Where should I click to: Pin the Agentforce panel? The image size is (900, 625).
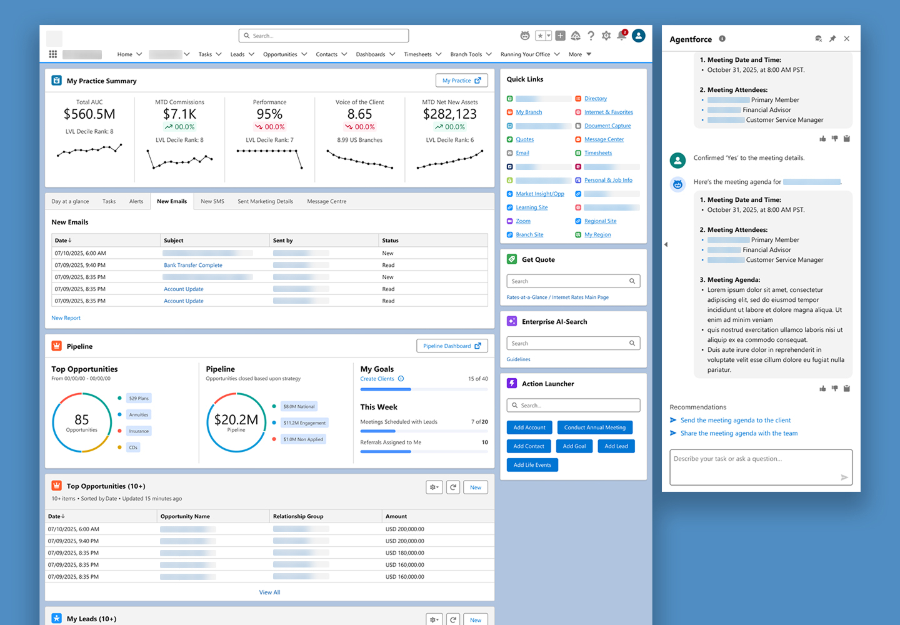832,39
